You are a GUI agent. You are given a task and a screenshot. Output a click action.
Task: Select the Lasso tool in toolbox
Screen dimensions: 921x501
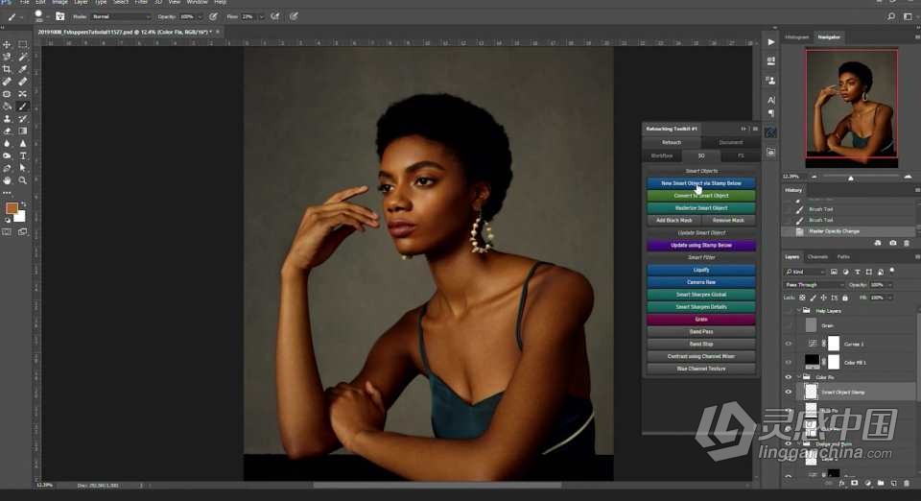tap(7, 57)
